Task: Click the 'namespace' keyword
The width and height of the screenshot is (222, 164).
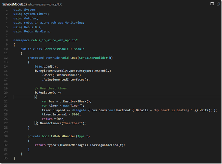Action: [21, 40]
